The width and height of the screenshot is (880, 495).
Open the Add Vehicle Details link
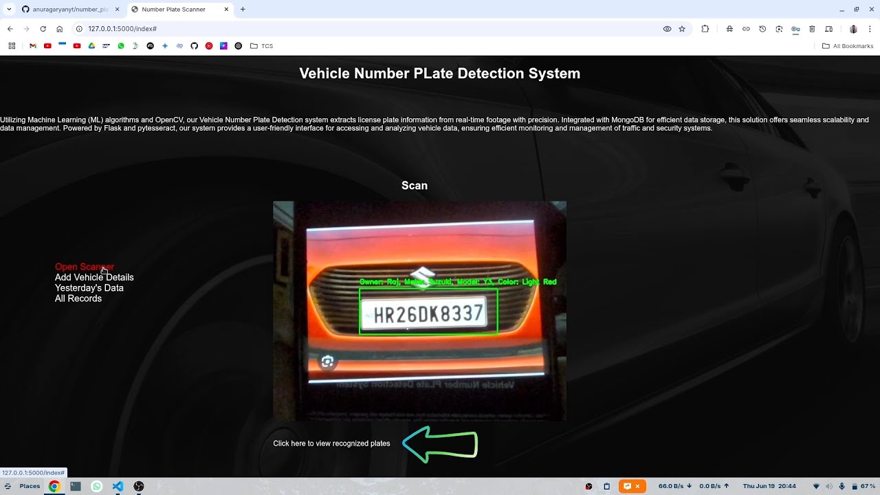click(x=94, y=277)
